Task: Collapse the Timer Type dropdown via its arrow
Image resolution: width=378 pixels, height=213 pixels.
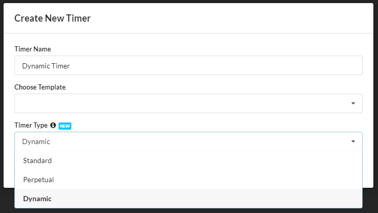Action: click(353, 141)
